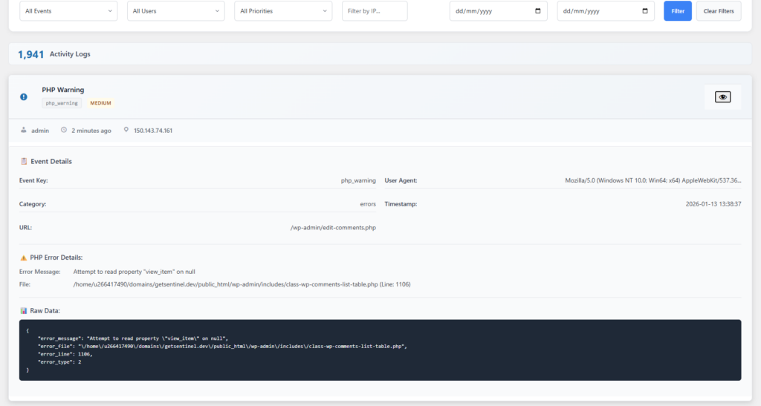Open the All Priorities dropdown
Screen dimensions: 761x406
coord(282,11)
